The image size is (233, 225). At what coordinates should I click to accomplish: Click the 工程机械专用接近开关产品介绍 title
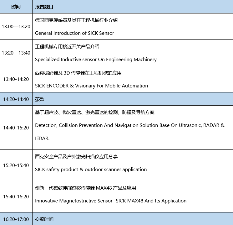[67, 46]
